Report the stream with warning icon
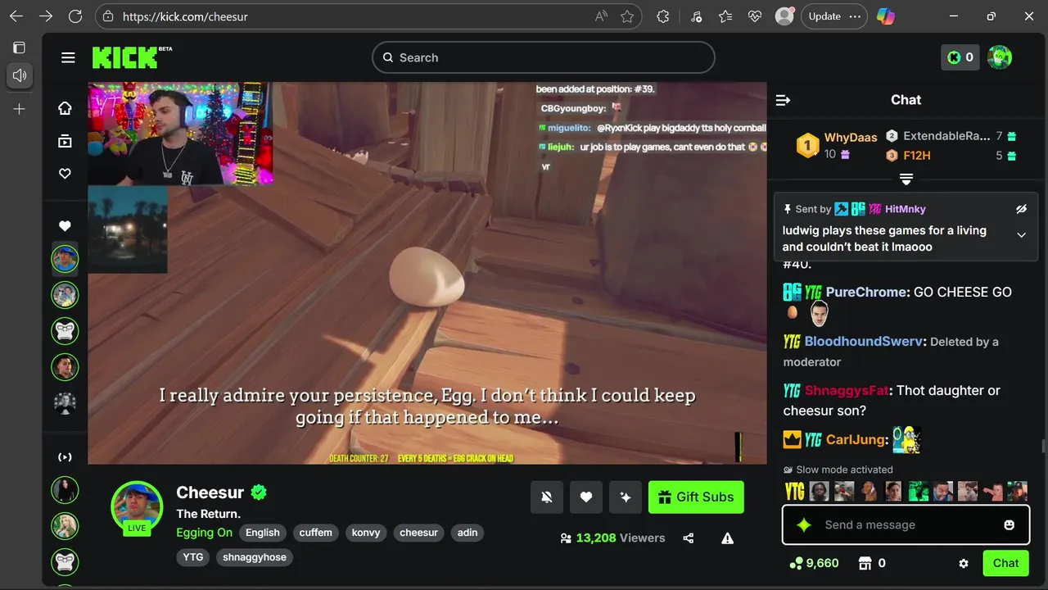The width and height of the screenshot is (1048, 590). [x=727, y=538]
